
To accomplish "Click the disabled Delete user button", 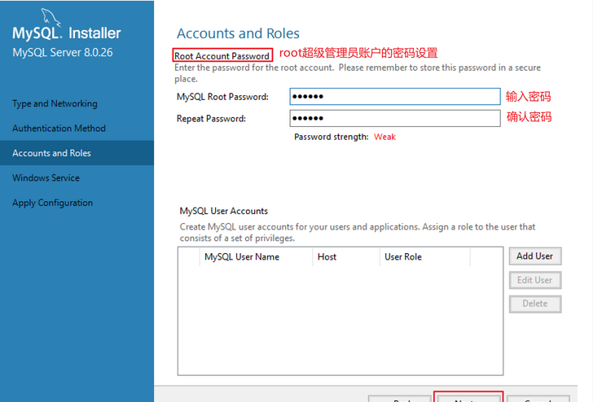I will pos(534,304).
